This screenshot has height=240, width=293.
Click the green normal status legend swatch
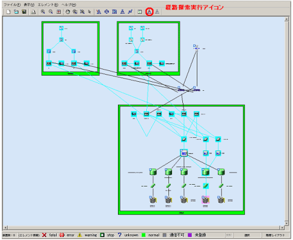click(144, 235)
